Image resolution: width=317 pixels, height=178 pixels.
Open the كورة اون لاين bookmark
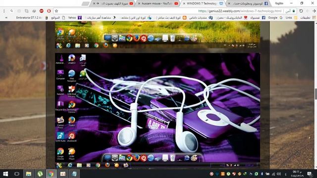136,18
